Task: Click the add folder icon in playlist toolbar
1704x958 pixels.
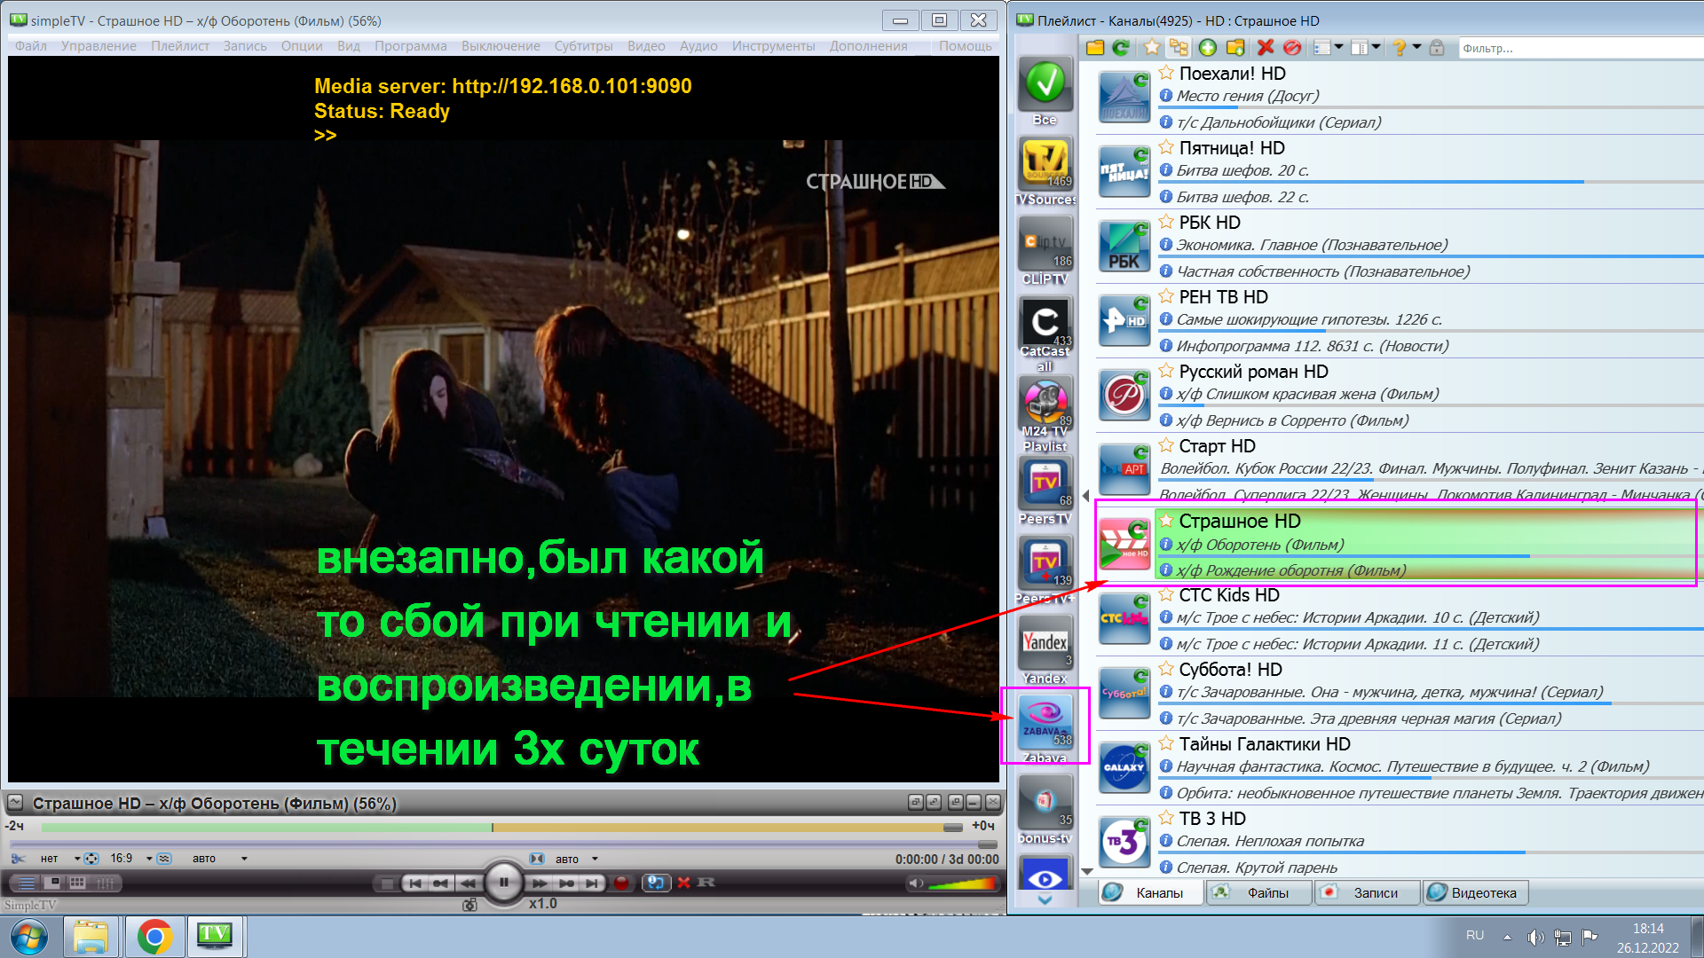Action: click(1235, 48)
